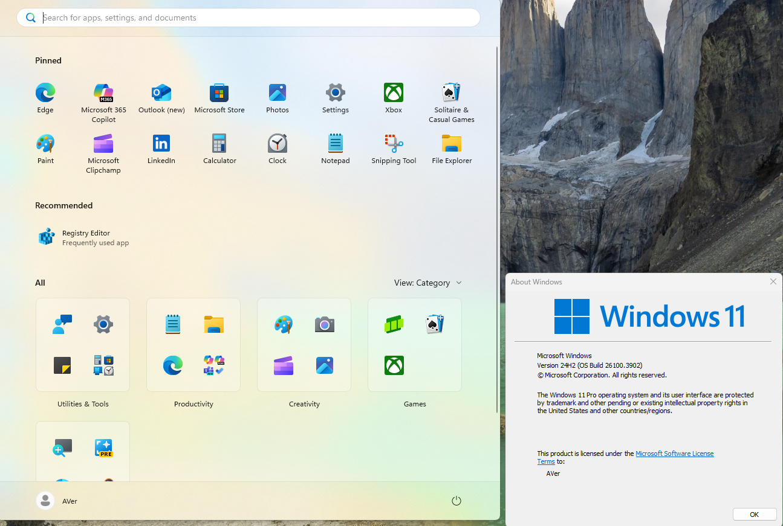Viewport: 783px width, 526px height.
Task: Open the pinned LinkedIn app
Action: pos(161,149)
